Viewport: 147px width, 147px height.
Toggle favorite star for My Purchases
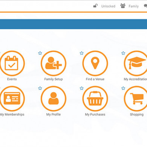(x=82, y=88)
